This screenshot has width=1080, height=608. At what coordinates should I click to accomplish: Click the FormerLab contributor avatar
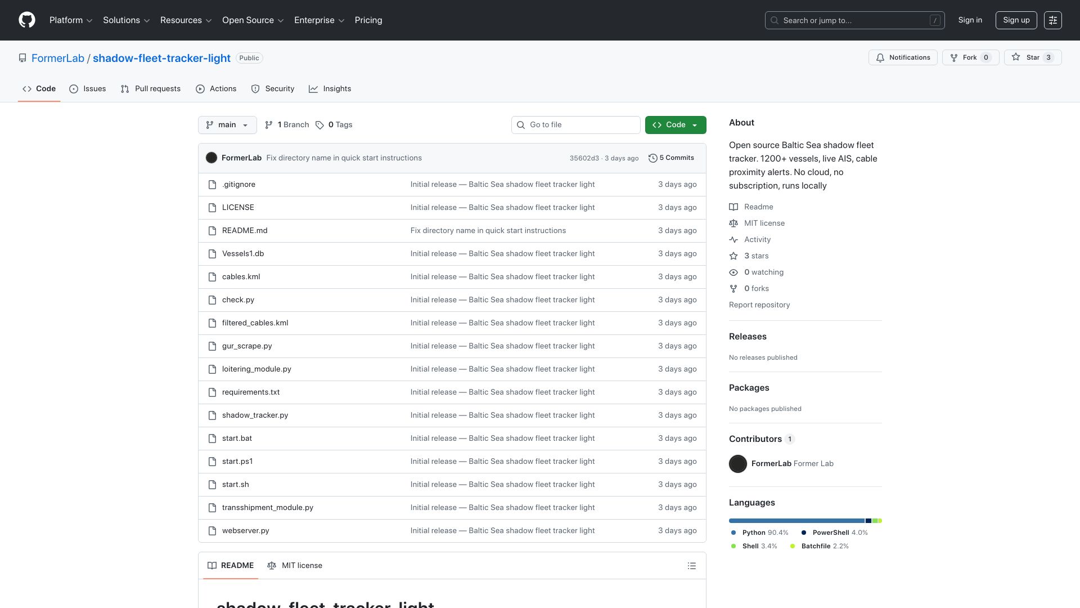[x=738, y=464]
